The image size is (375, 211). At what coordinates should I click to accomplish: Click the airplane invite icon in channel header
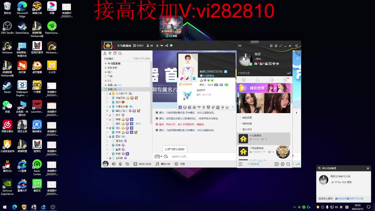(x=162, y=46)
